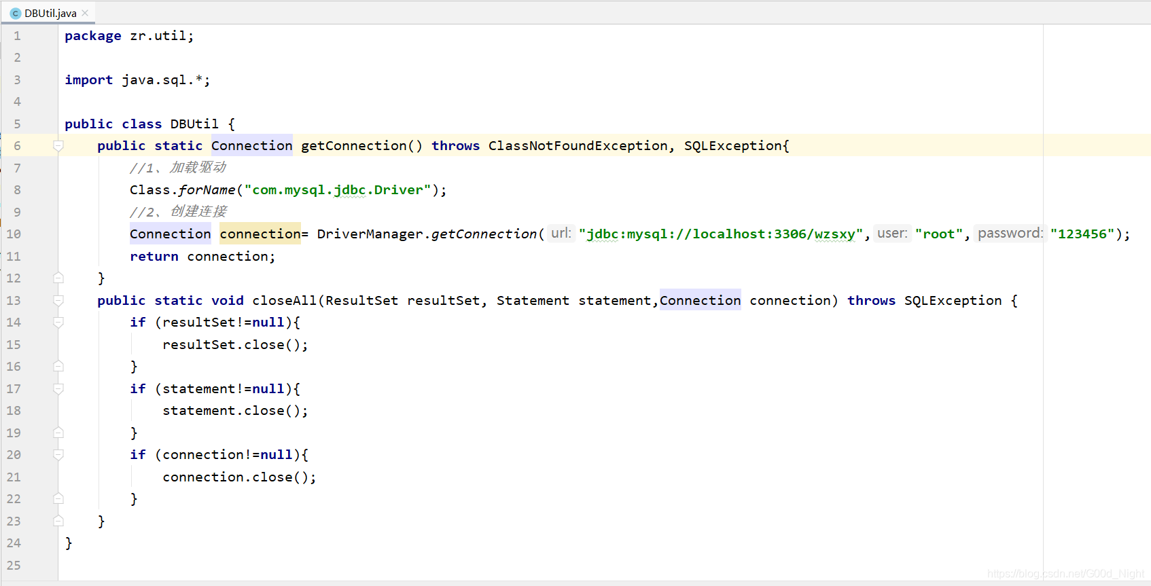Click fold end marker on line 16
Image resolution: width=1151 pixels, height=586 pixels.
pos(58,366)
